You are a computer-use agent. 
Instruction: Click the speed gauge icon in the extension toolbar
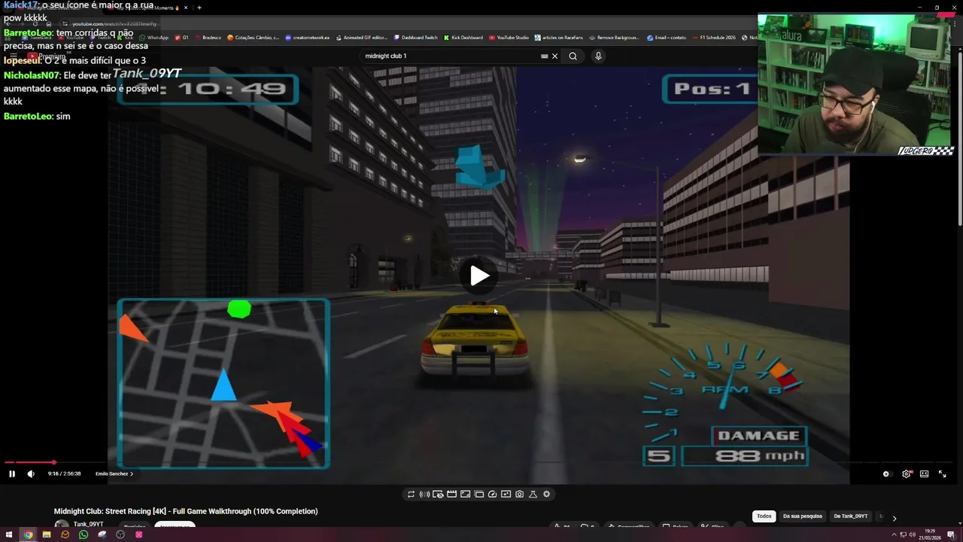click(x=492, y=494)
